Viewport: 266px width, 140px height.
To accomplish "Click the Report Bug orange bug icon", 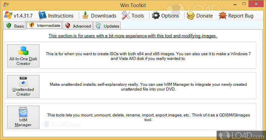I will tap(223, 15).
